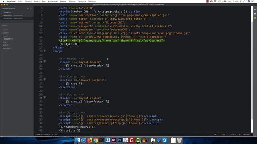The image size is (257, 144).
Task: Click Apple menu logo
Action: (x=4, y=2)
